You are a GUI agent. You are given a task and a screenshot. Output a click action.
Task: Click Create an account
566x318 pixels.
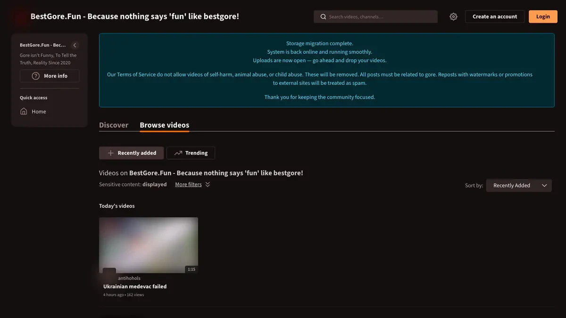495,16
